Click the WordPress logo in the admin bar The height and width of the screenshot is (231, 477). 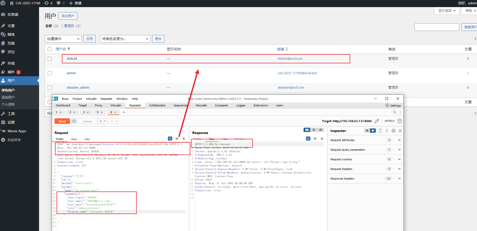click(x=3, y=3)
